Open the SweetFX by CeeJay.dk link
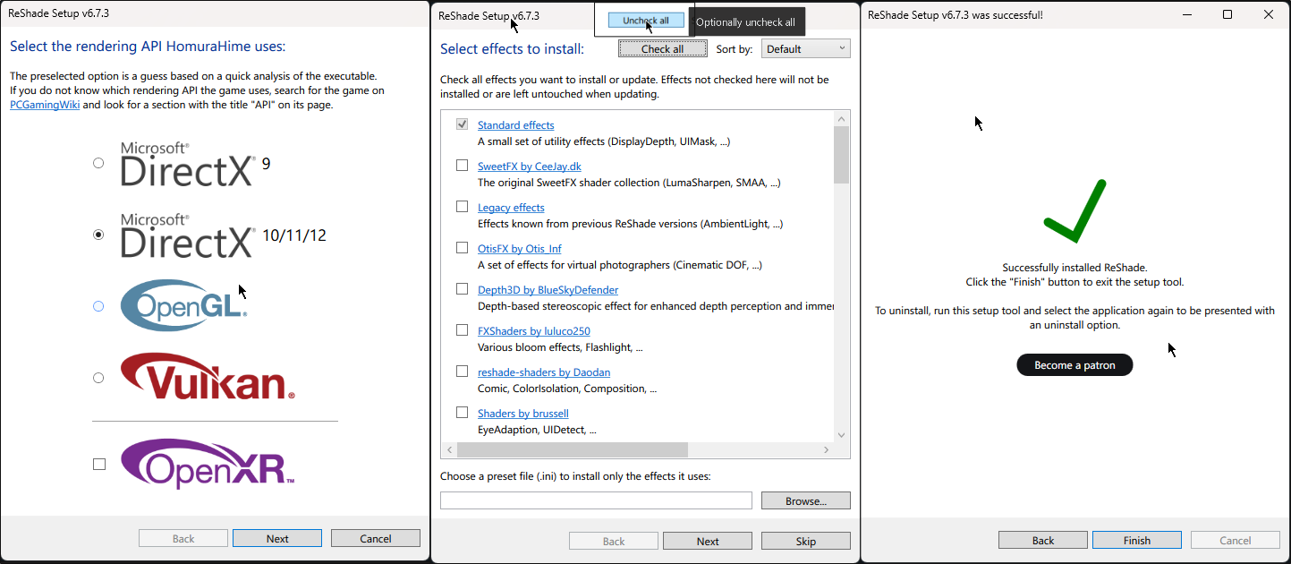Image resolution: width=1291 pixels, height=564 pixels. 530,167
